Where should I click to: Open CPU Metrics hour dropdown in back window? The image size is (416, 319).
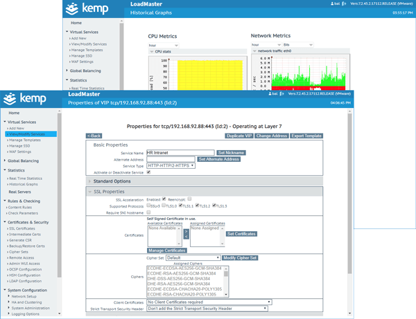(x=163, y=45)
